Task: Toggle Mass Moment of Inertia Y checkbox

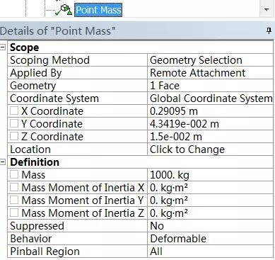Action: pyautogui.click(x=14, y=200)
